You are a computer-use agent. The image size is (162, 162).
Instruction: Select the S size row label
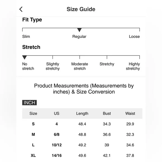[x=33, y=124]
